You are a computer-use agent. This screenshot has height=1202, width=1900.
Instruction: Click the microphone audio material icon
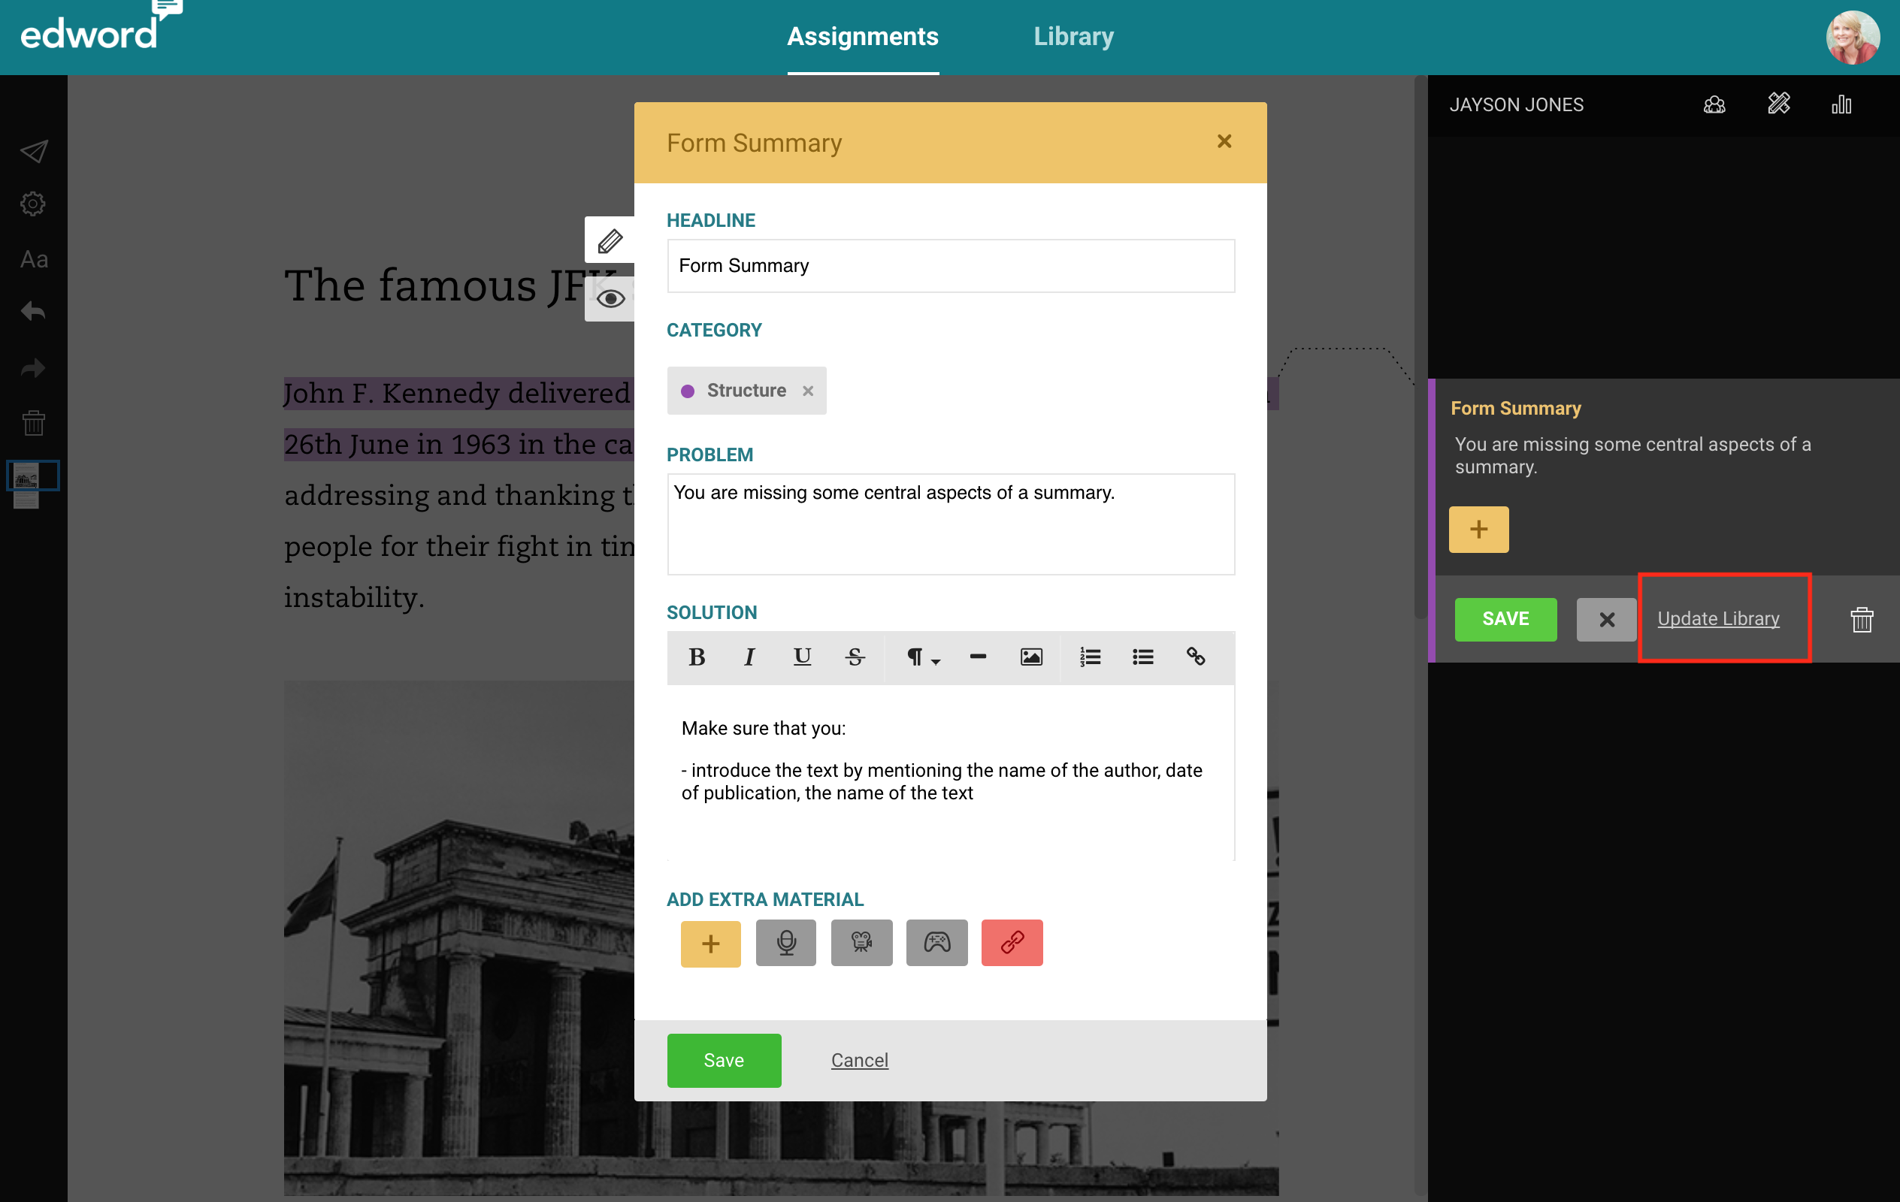coord(786,943)
